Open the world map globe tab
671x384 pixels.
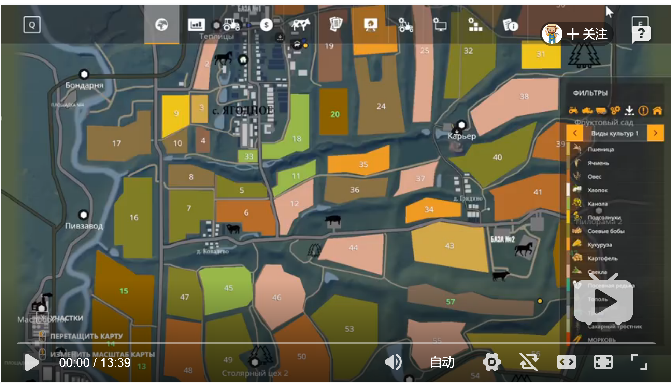pos(161,25)
